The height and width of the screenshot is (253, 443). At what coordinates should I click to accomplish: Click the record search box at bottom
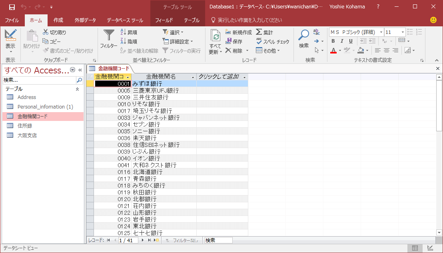[218, 240]
